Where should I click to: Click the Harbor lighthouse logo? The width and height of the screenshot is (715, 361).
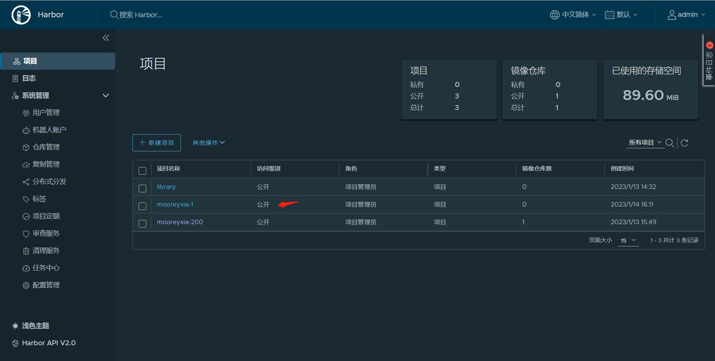pos(21,15)
